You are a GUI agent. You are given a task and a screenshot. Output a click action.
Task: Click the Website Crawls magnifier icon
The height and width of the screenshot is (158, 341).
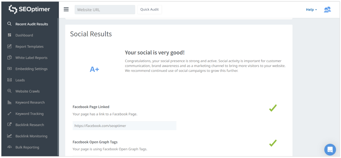(9, 91)
